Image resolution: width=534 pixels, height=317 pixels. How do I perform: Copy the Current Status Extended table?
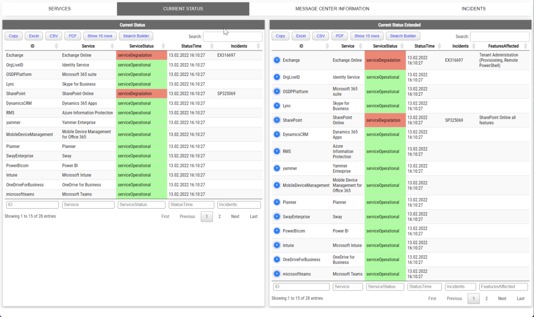click(x=280, y=36)
